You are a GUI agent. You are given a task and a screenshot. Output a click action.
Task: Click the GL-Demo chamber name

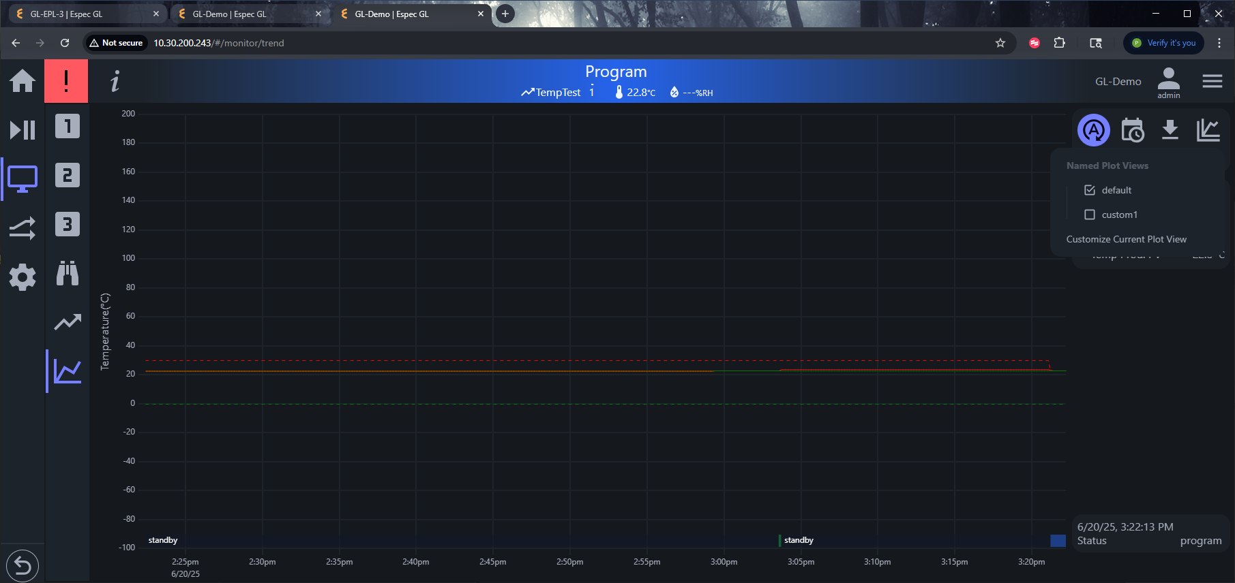pyautogui.click(x=1118, y=81)
